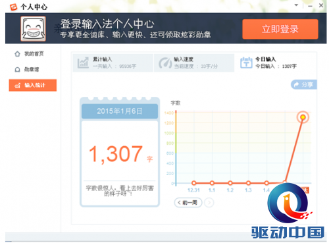Click the smiling avatar picture
329x243 pixels.
tap(34, 28)
